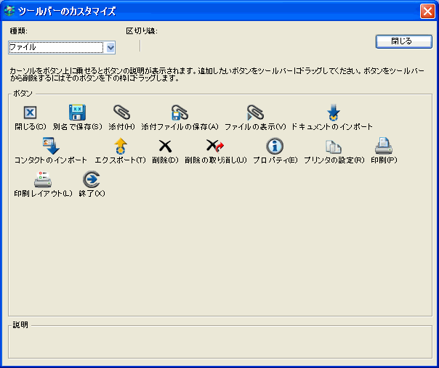The height and width of the screenshot is (368, 439).
Task: Select the 区切り線 separator item
Action: (140, 46)
